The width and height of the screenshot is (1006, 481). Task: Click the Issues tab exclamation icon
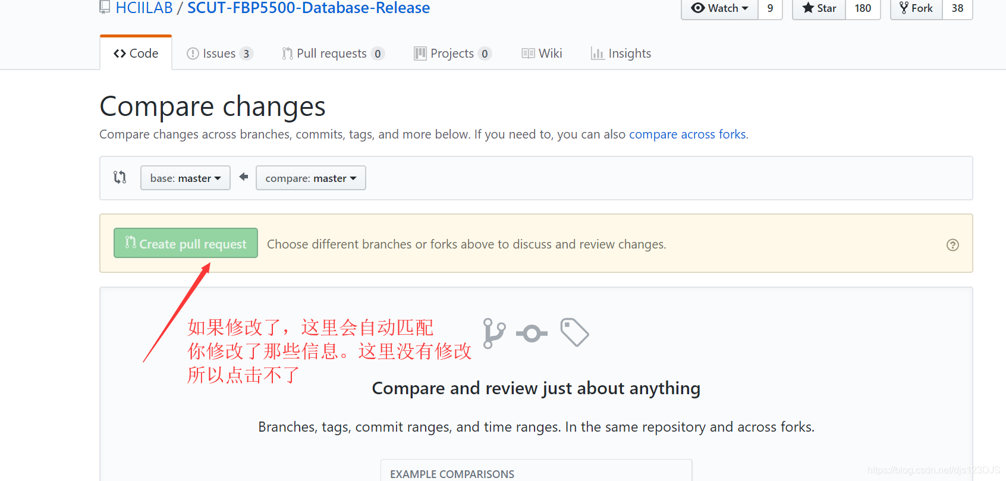pyautogui.click(x=193, y=54)
